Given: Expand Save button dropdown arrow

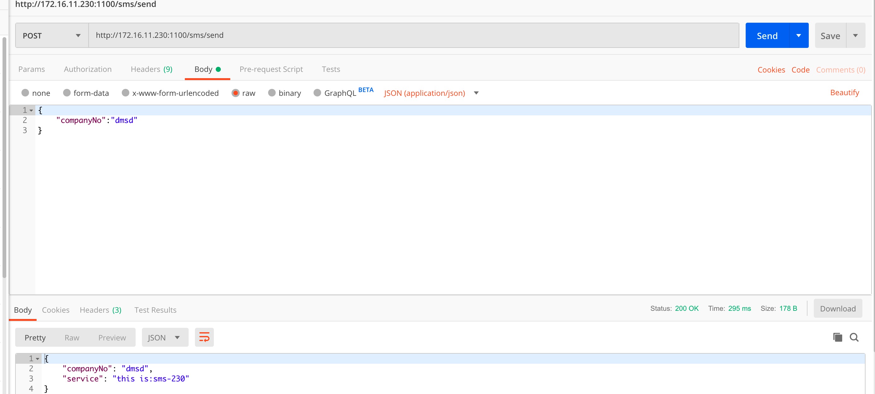Looking at the screenshot, I should (x=855, y=35).
